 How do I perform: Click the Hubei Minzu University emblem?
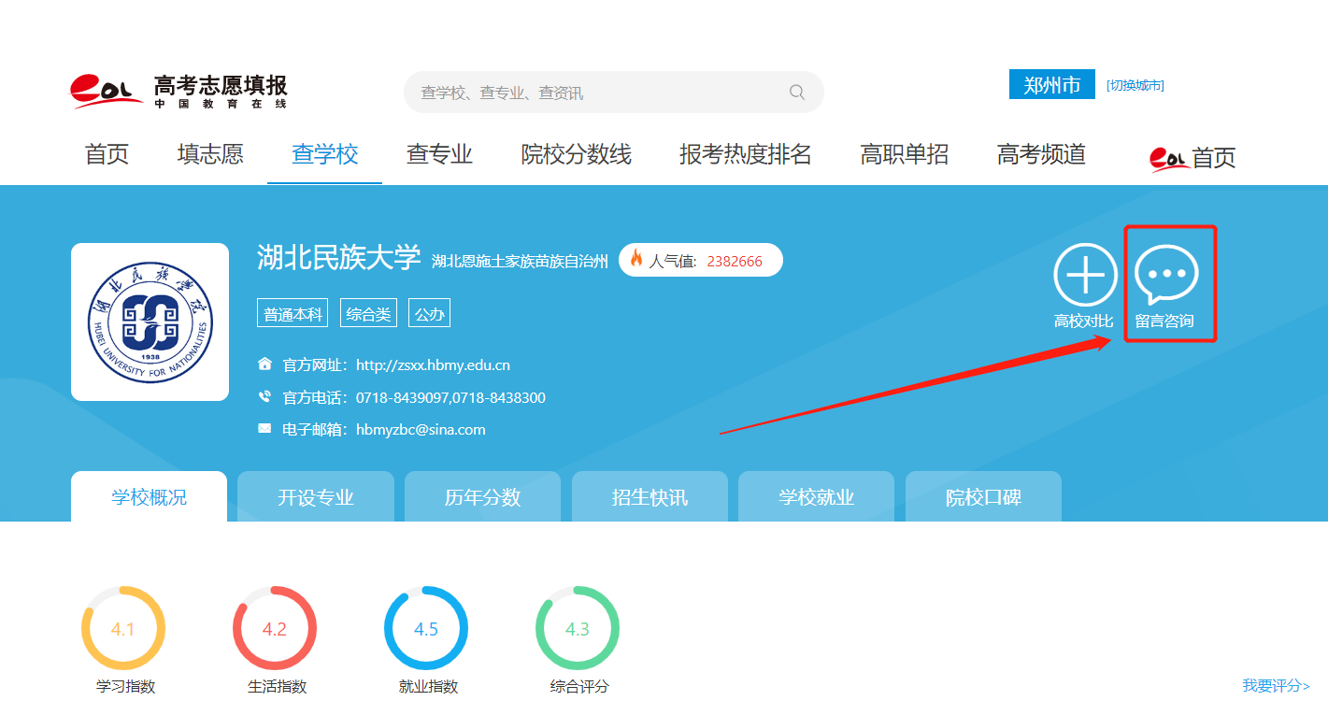[x=150, y=322]
